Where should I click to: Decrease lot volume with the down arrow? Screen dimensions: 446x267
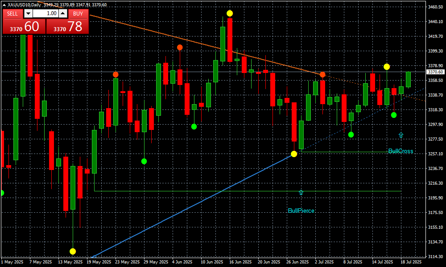(x=28, y=13)
